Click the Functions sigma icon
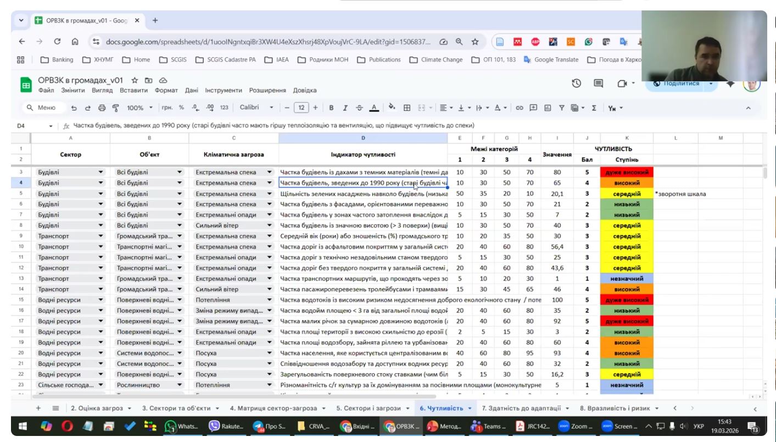Image resolution: width=776 pixels, height=442 pixels. [x=594, y=108]
